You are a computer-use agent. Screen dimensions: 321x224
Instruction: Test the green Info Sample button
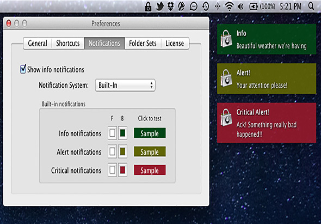(150, 133)
